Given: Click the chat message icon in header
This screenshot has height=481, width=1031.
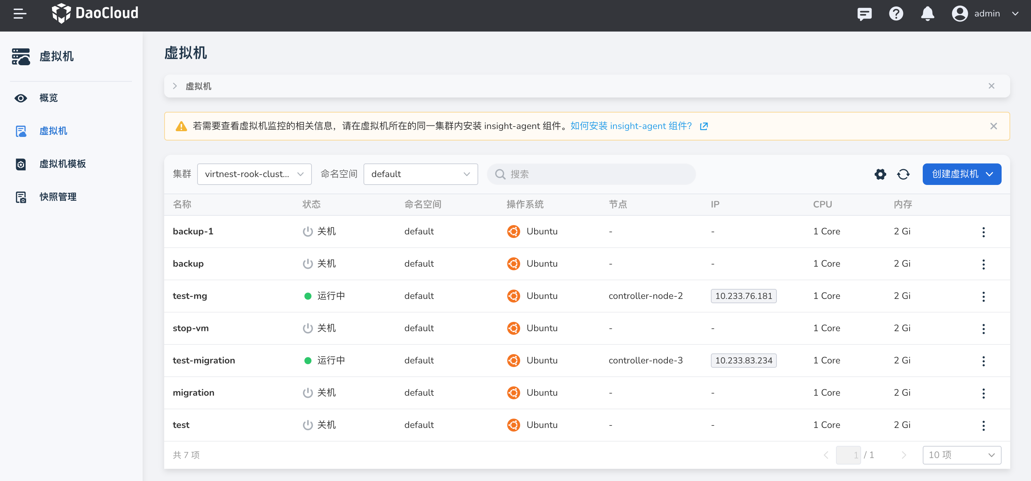Looking at the screenshot, I should point(864,14).
